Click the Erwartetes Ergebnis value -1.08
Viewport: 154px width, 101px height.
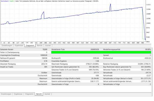pos(97,61)
